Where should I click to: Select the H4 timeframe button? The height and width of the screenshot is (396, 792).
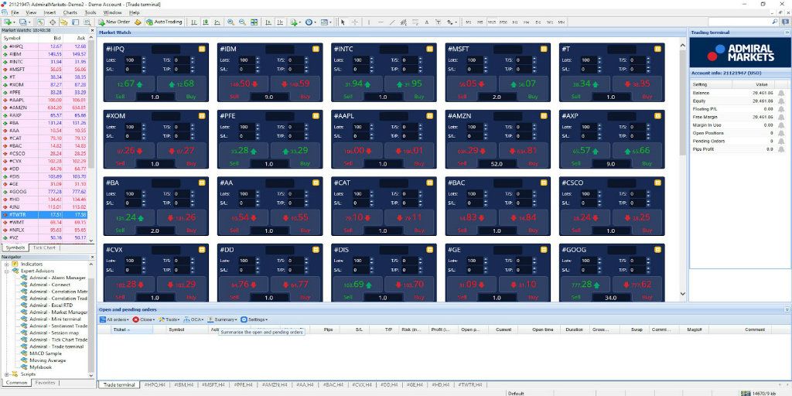526,22
